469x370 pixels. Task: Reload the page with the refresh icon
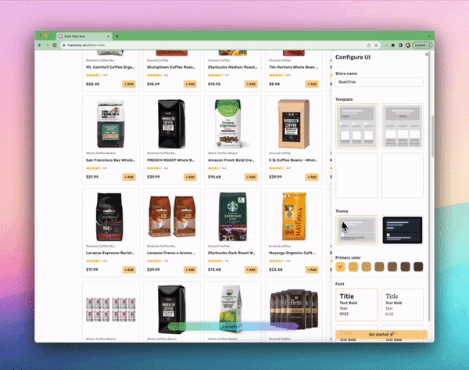pyautogui.click(x=55, y=45)
